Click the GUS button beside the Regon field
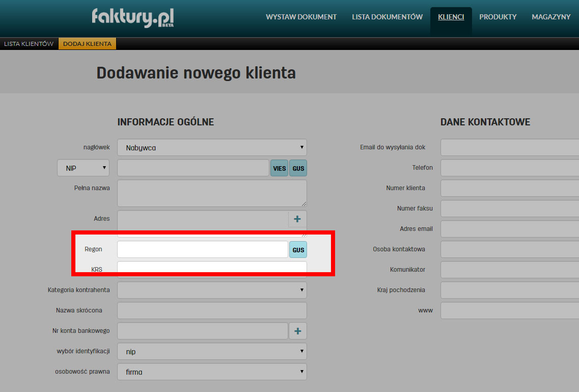The image size is (579, 392). coord(297,249)
